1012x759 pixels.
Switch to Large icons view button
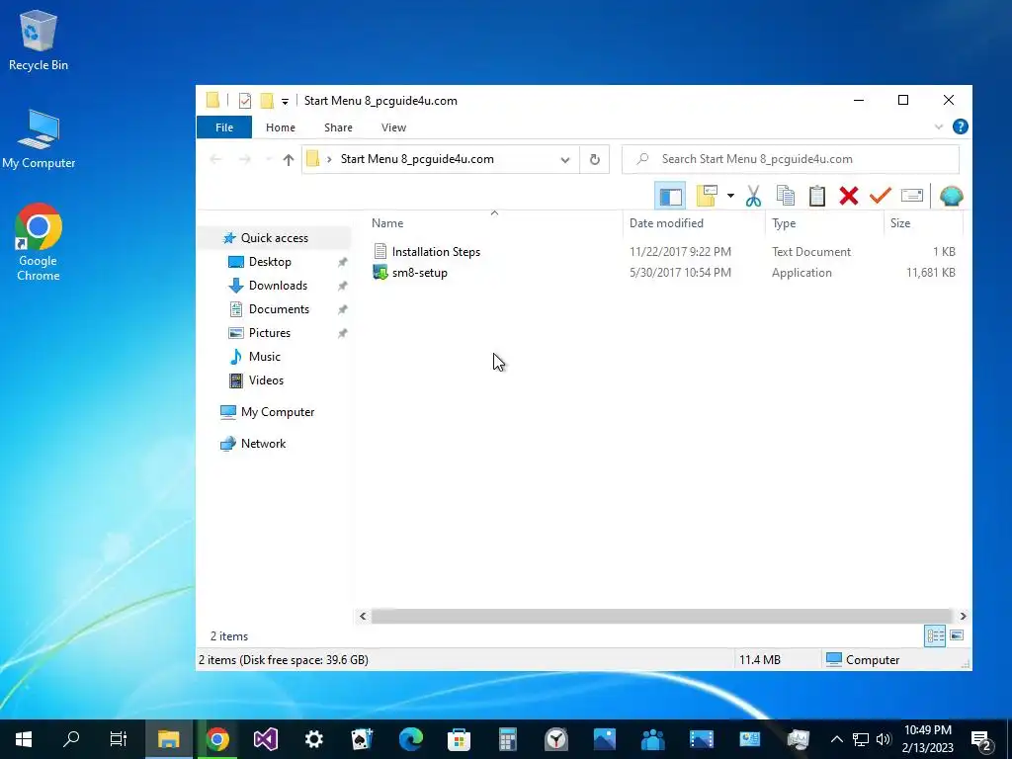click(957, 635)
